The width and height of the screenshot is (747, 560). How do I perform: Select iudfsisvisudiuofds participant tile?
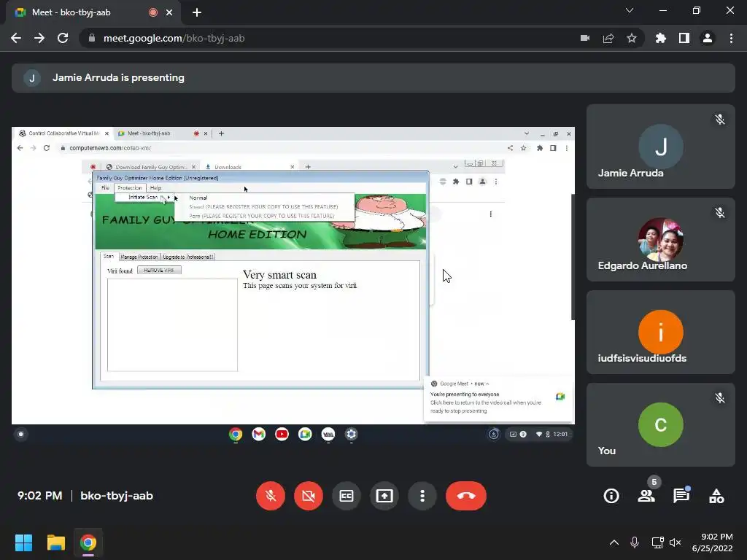(661, 332)
